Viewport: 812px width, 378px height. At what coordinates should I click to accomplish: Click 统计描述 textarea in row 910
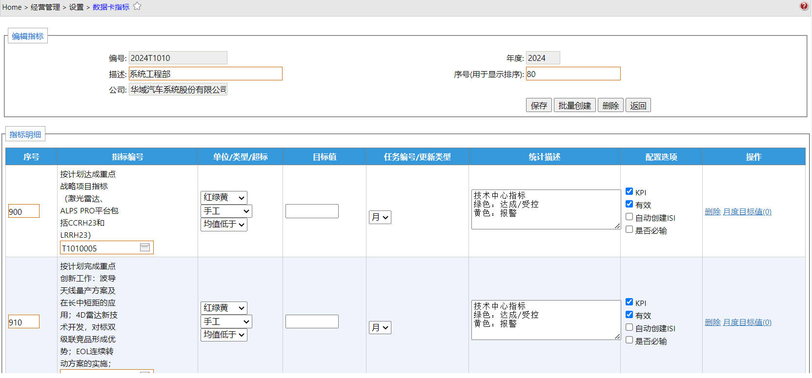click(x=546, y=320)
